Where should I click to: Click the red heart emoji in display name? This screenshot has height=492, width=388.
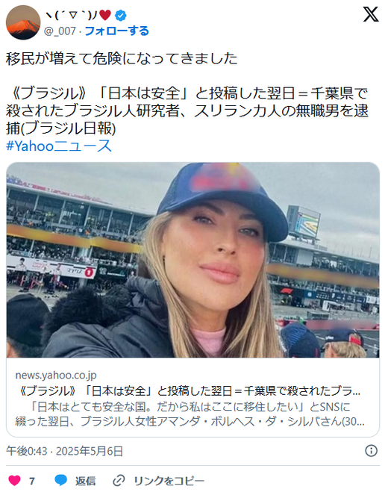(105, 15)
